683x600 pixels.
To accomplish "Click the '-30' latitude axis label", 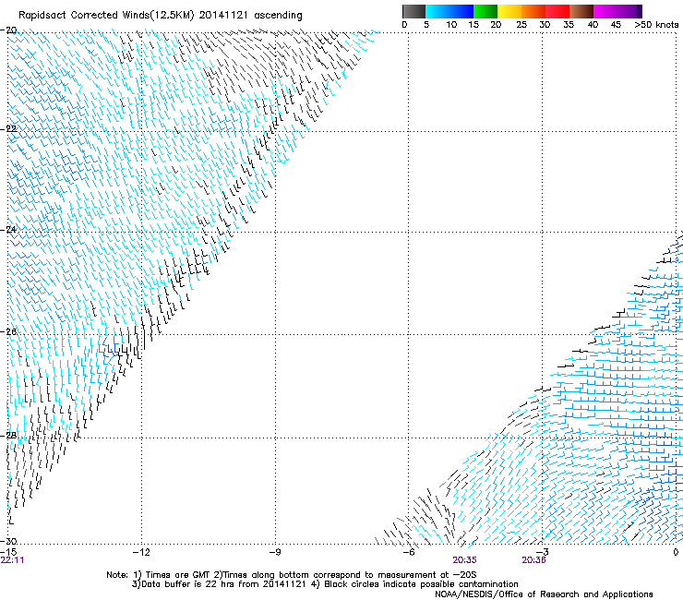I will click(8, 541).
